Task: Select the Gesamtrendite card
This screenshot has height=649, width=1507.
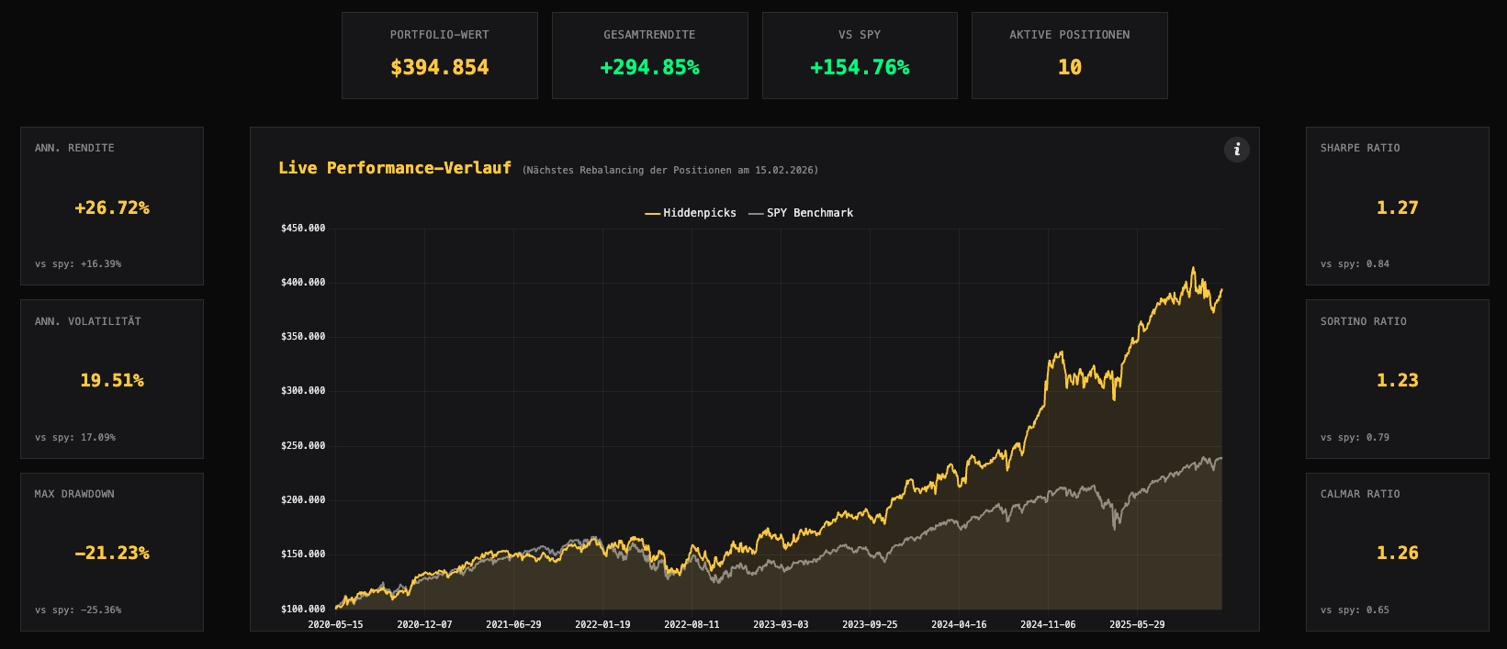Action: pos(649,55)
